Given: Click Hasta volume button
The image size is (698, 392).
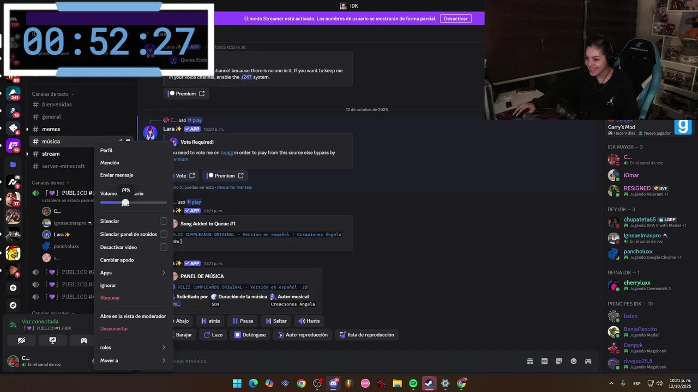Looking at the screenshot, I should pos(309,321).
